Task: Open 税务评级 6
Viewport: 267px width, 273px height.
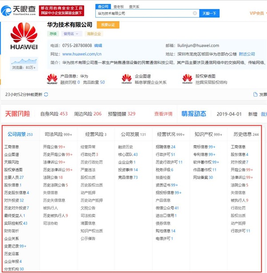Action: point(165,170)
